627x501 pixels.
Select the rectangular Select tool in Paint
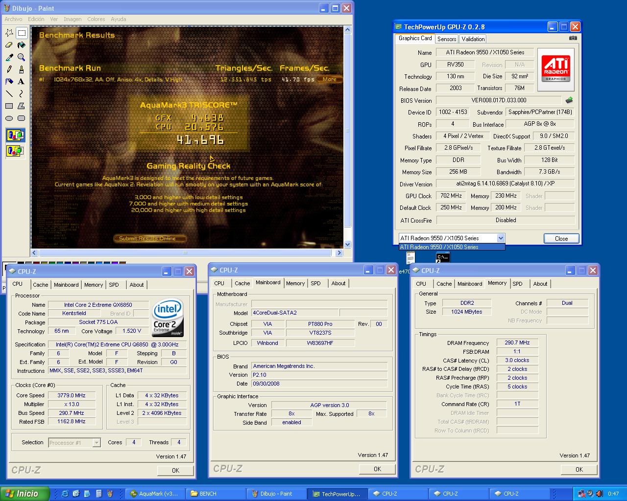(x=22, y=33)
